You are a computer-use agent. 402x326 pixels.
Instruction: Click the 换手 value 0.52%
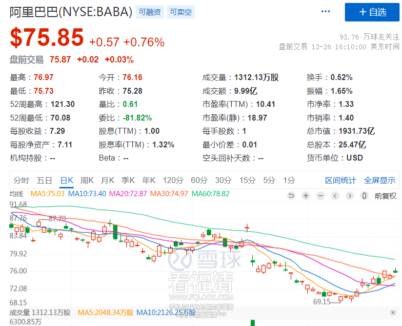pyautogui.click(x=342, y=78)
